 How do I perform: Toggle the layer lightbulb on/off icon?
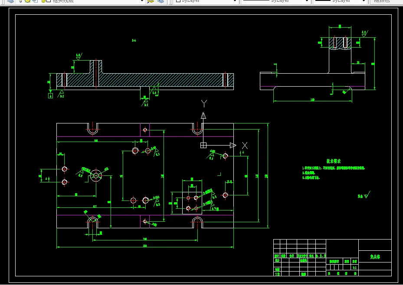(x=21, y=1)
